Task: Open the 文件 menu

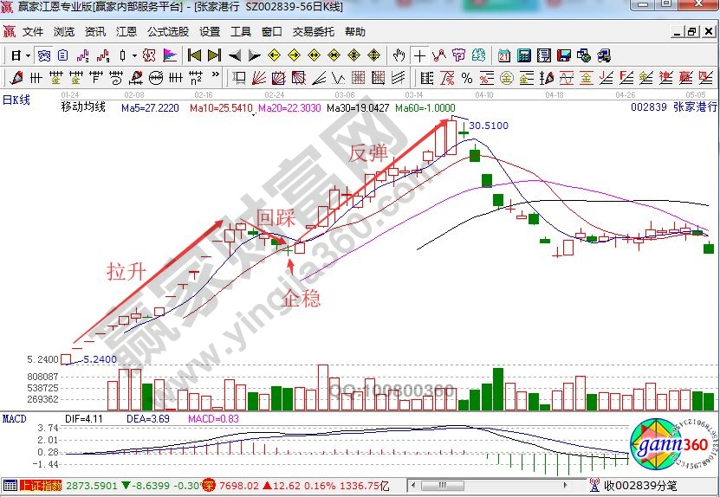Action: point(33,32)
